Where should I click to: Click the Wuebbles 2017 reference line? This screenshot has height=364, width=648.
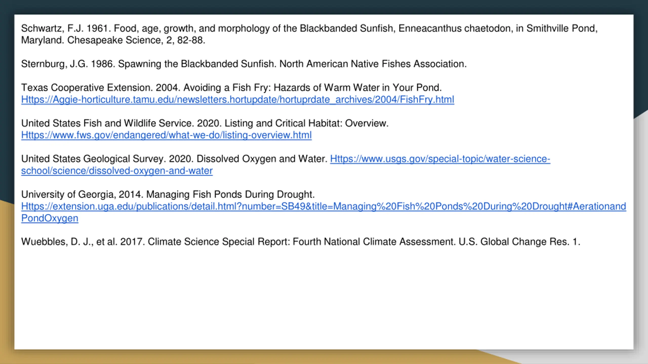tap(300, 242)
